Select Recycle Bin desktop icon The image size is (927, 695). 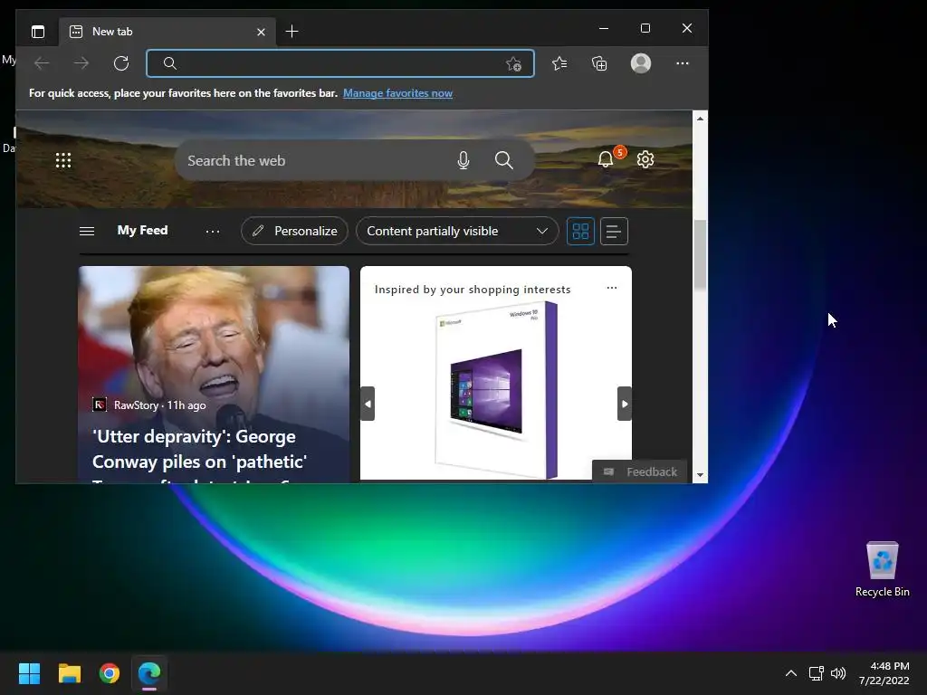point(882,570)
